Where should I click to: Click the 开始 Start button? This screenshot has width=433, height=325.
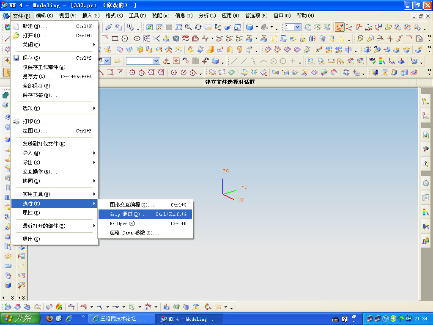20,319
